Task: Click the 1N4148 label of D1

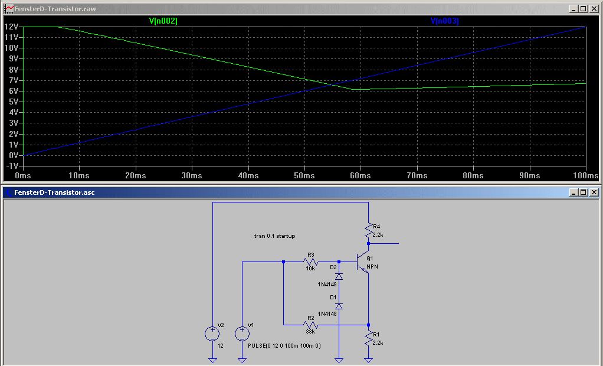Action: click(327, 314)
